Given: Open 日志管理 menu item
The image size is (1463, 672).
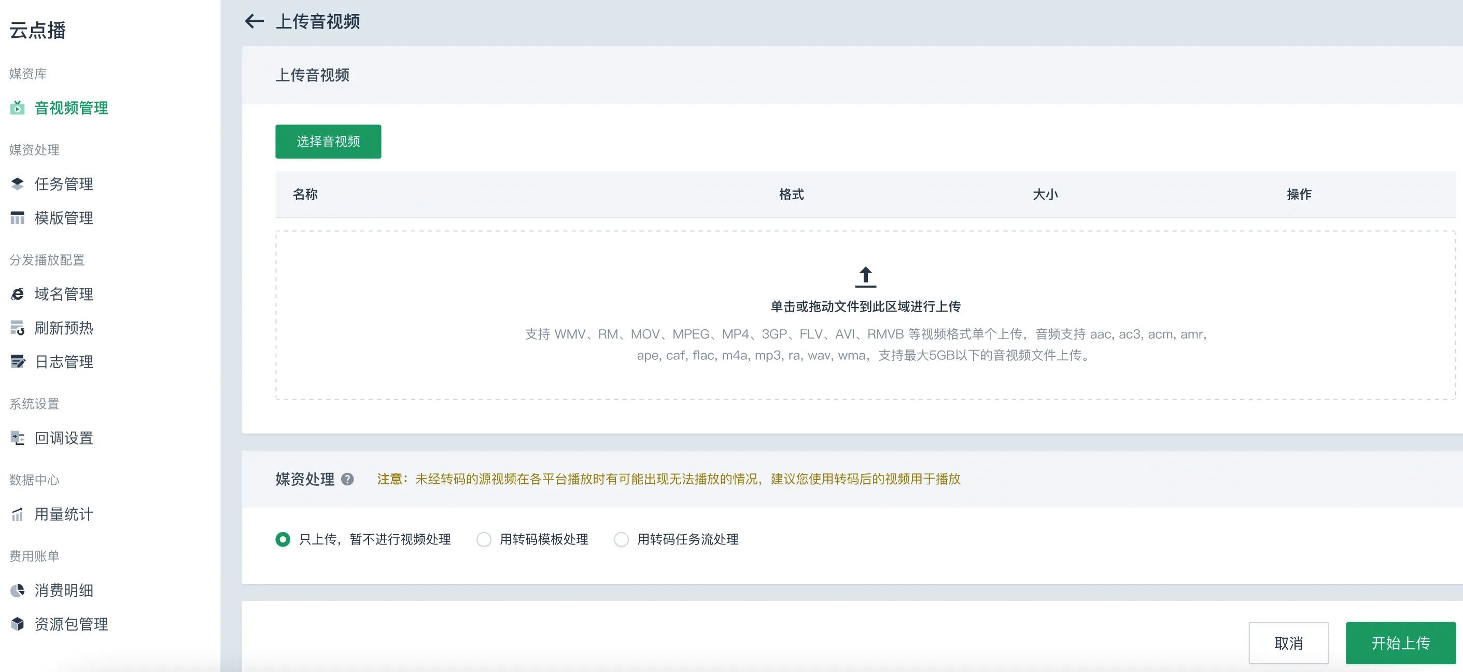Looking at the screenshot, I should coord(64,362).
